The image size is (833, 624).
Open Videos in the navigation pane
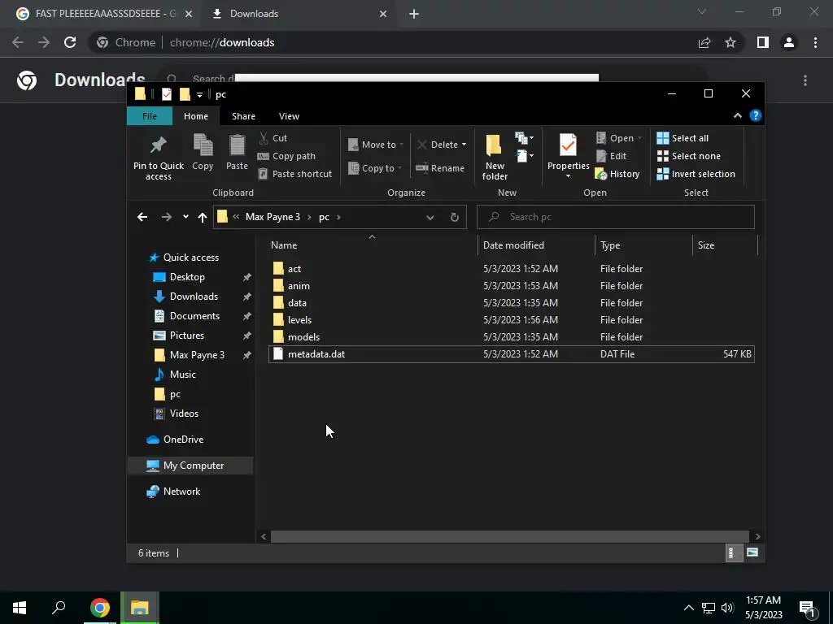[x=184, y=414]
